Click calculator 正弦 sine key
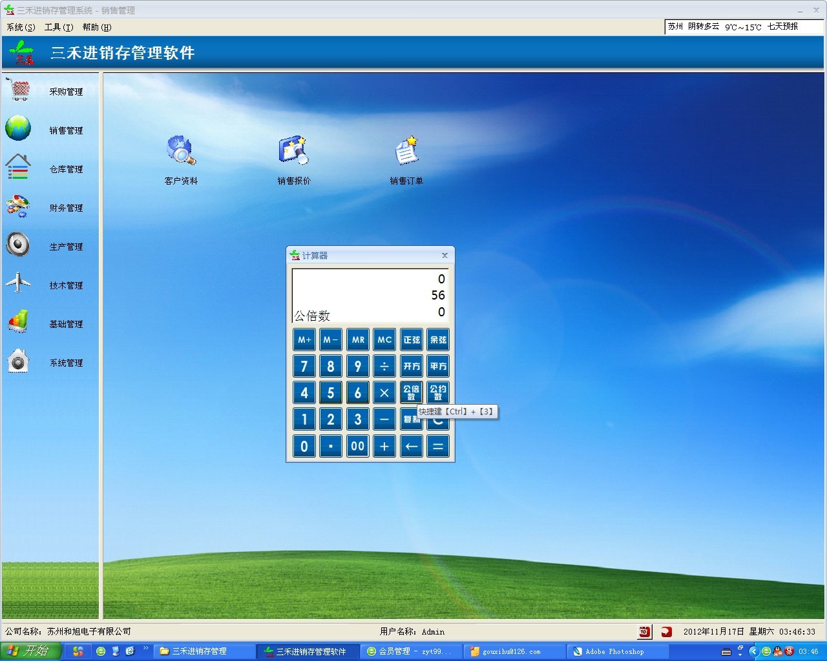This screenshot has height=661, width=827. click(x=412, y=340)
